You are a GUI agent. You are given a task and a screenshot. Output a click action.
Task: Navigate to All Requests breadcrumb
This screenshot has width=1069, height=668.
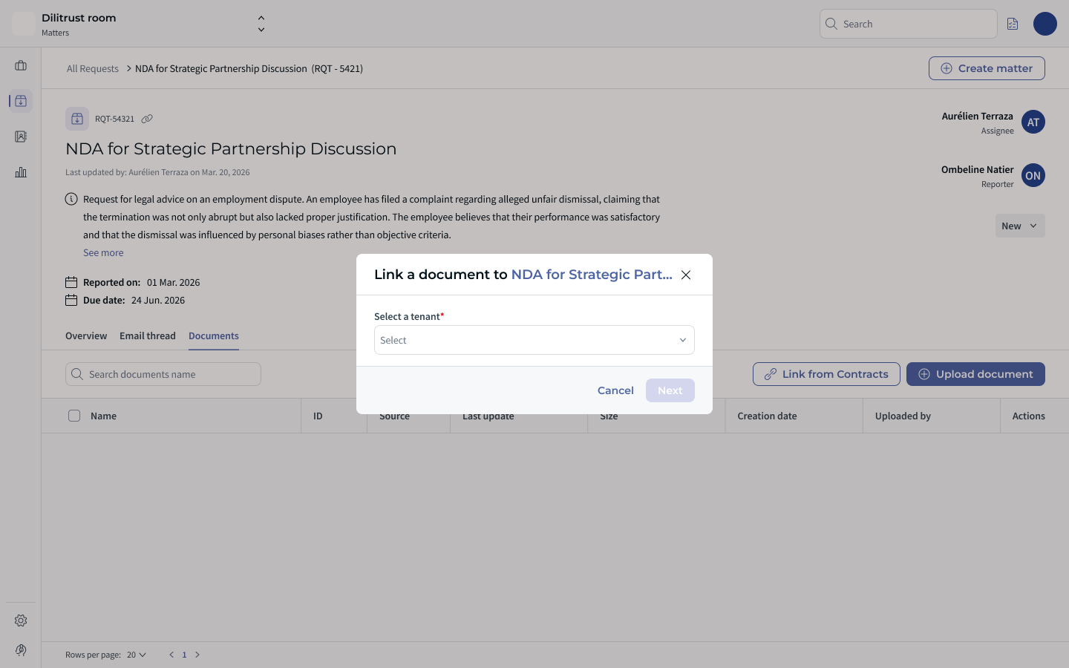pos(93,68)
